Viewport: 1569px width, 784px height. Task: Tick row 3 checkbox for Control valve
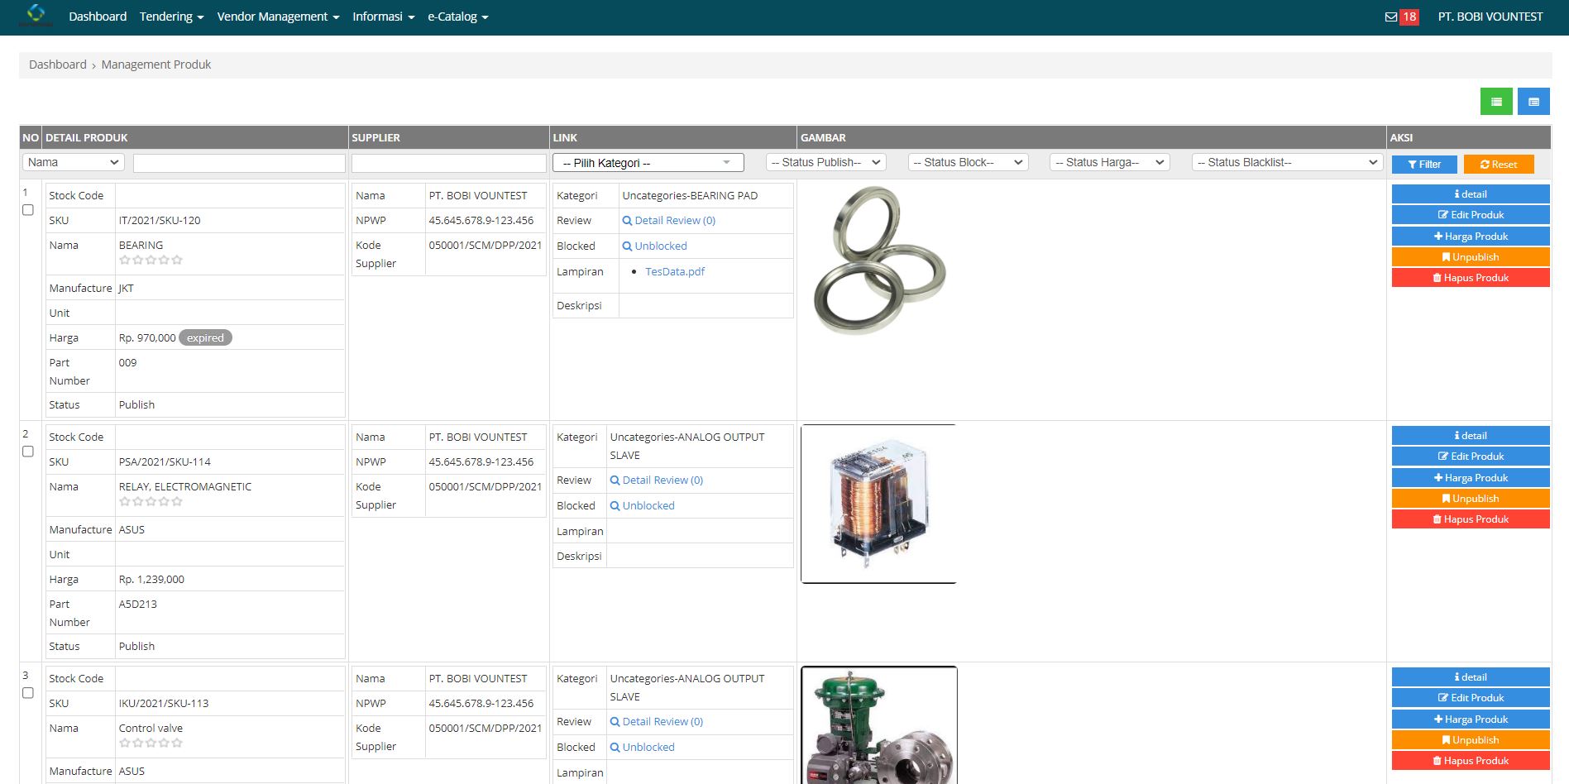[x=28, y=693]
